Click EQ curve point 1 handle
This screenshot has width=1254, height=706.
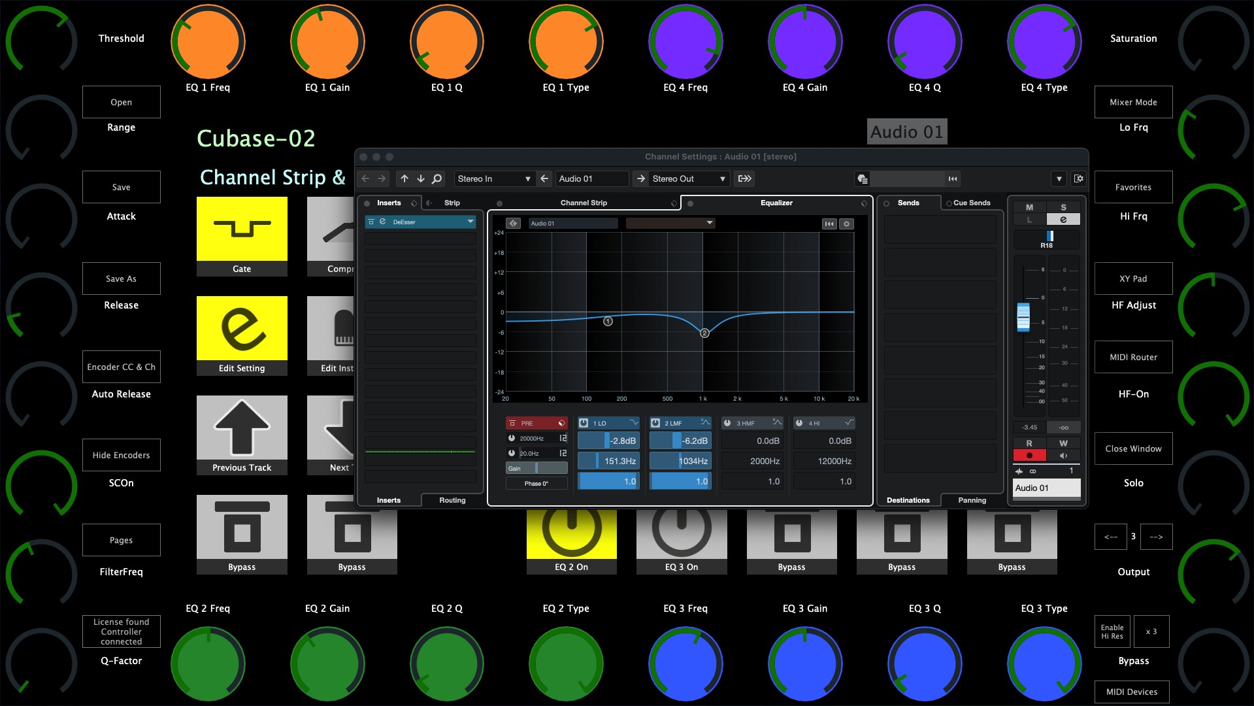coord(608,322)
